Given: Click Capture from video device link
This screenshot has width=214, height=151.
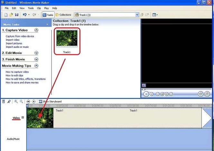Looking at the screenshot, I should [x=20, y=36].
